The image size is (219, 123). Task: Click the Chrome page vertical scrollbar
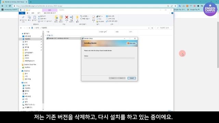pos(218,45)
